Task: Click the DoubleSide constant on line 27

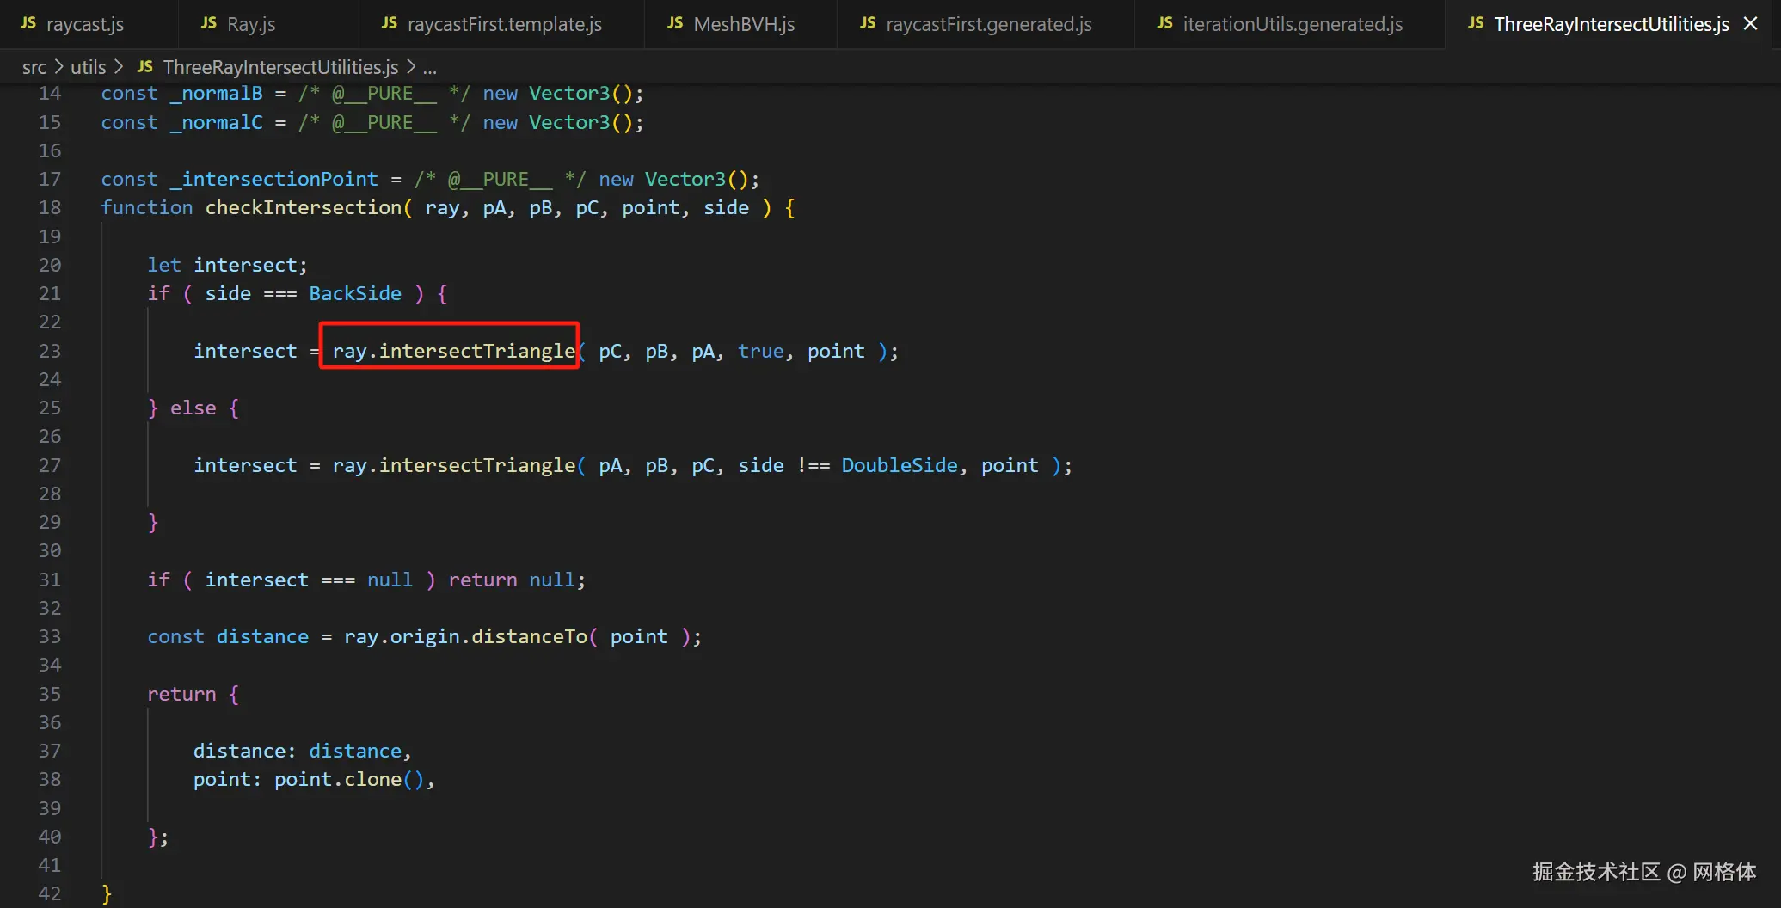Action: pos(900,465)
